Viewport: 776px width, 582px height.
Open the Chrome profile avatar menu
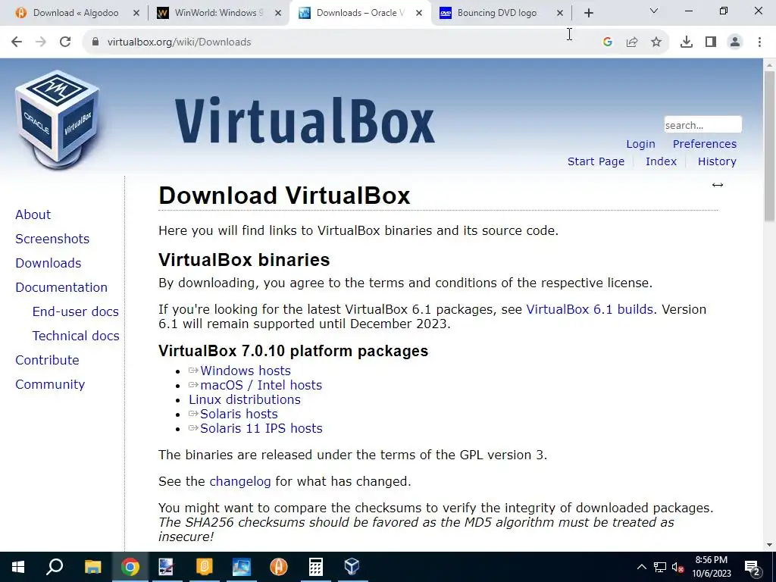(x=735, y=42)
